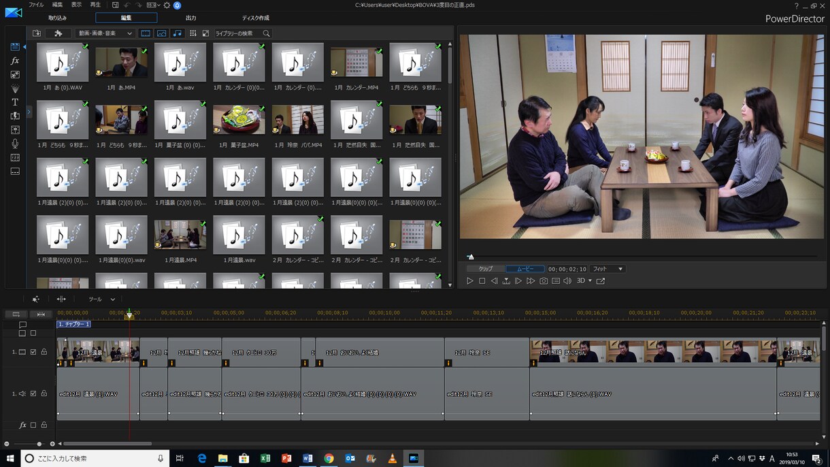Select クリップ preview mode
830x467 pixels.
click(x=485, y=269)
